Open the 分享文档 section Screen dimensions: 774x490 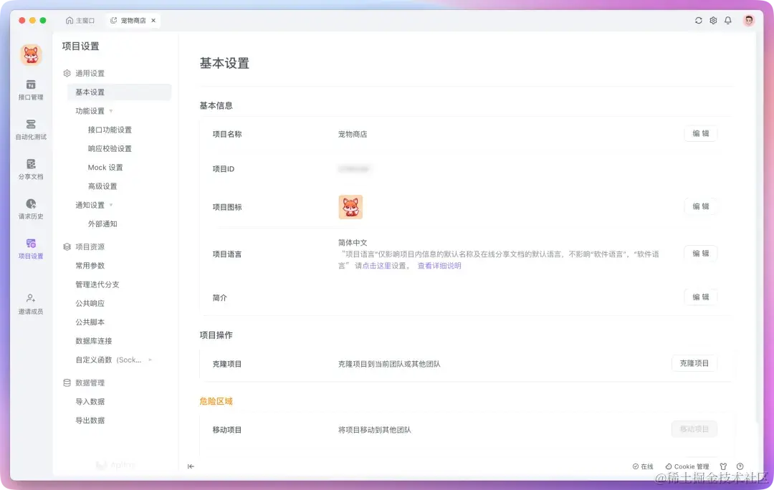30,169
